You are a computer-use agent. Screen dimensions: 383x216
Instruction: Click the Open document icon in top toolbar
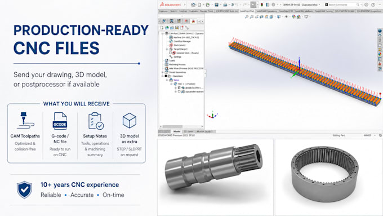(x=208, y=5)
